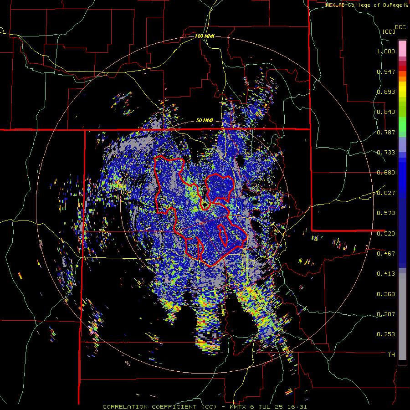Image resolution: width=410 pixels, height=410 pixels.
Task: Click the 1.000 legend value
Action: pyautogui.click(x=386, y=51)
